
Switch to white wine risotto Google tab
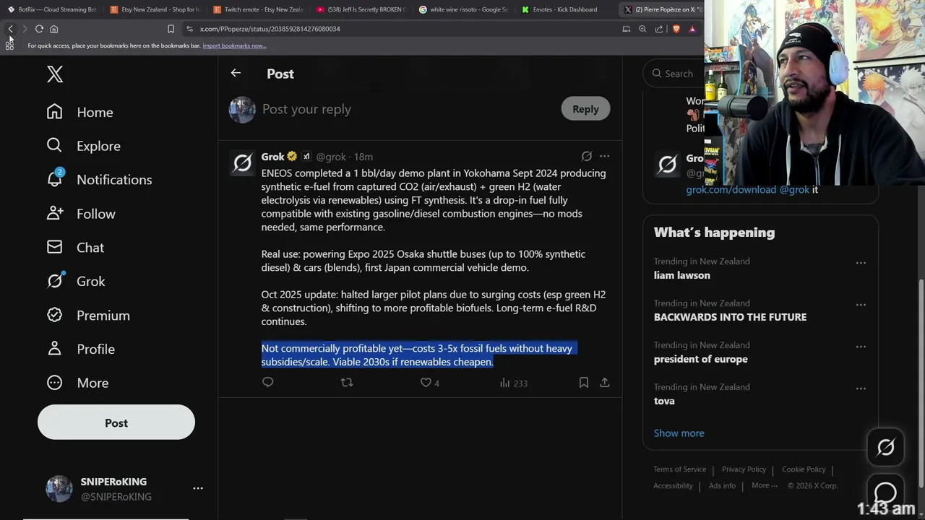(465, 9)
